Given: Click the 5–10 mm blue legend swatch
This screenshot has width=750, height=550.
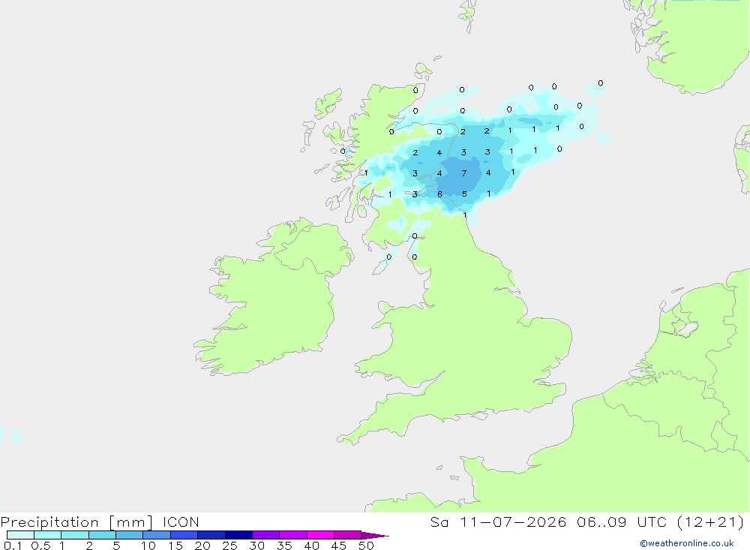Looking at the screenshot, I should pyautogui.click(x=129, y=535).
